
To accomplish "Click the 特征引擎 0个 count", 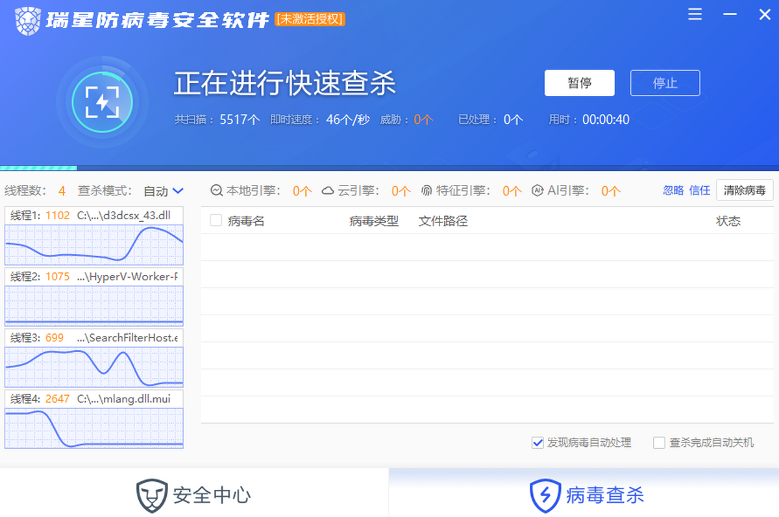I will (x=512, y=191).
